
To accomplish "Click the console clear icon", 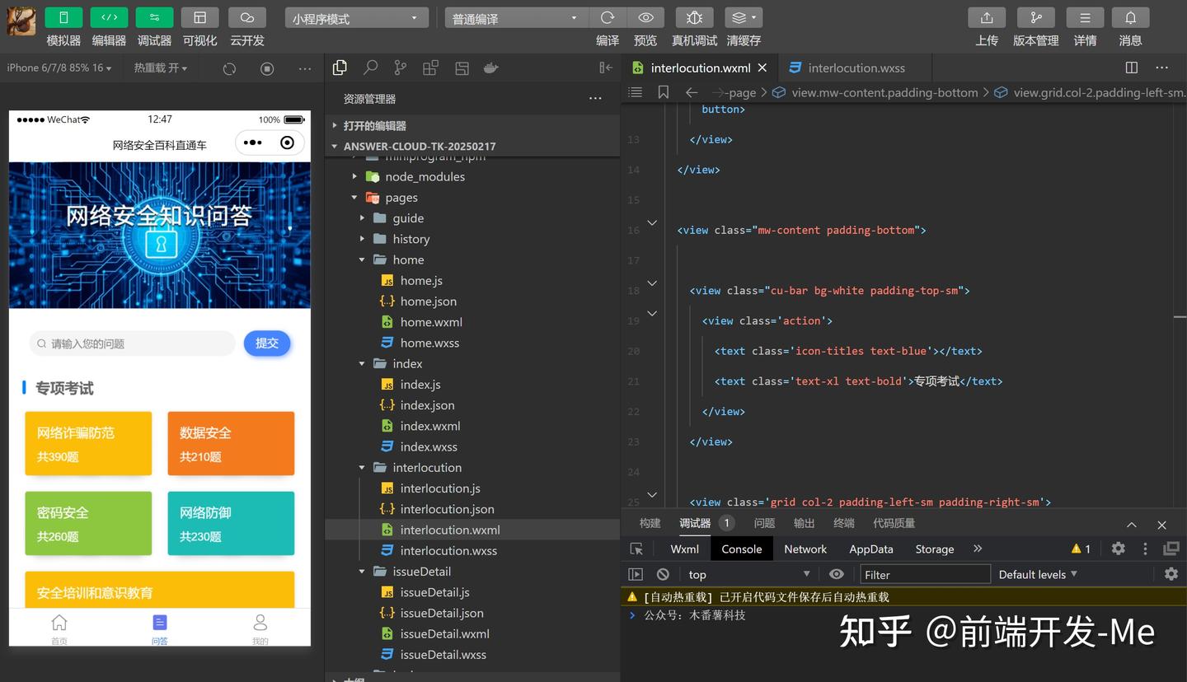I will click(663, 574).
